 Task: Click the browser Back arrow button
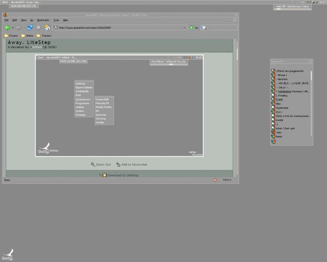[x=7, y=27]
